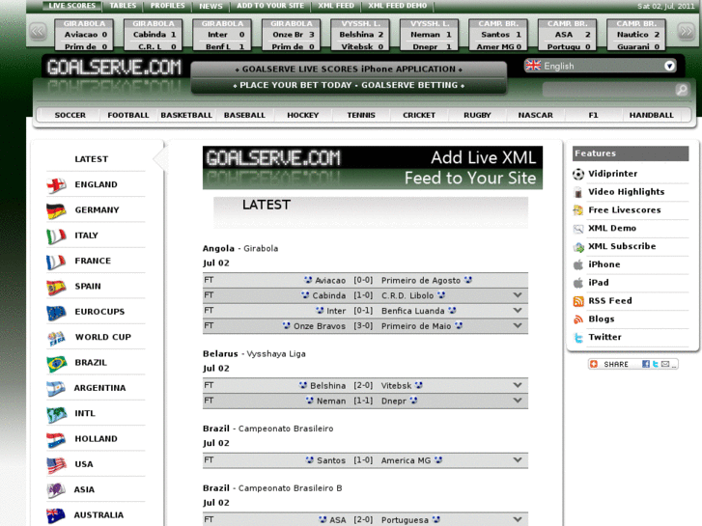Viewport: 702px width, 526px height.
Task: Click the Goalserve.com header logo
Action: pyautogui.click(x=114, y=69)
